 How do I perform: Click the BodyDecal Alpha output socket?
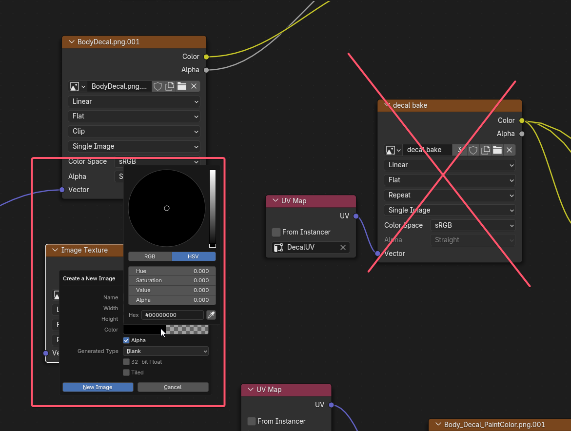click(x=206, y=70)
